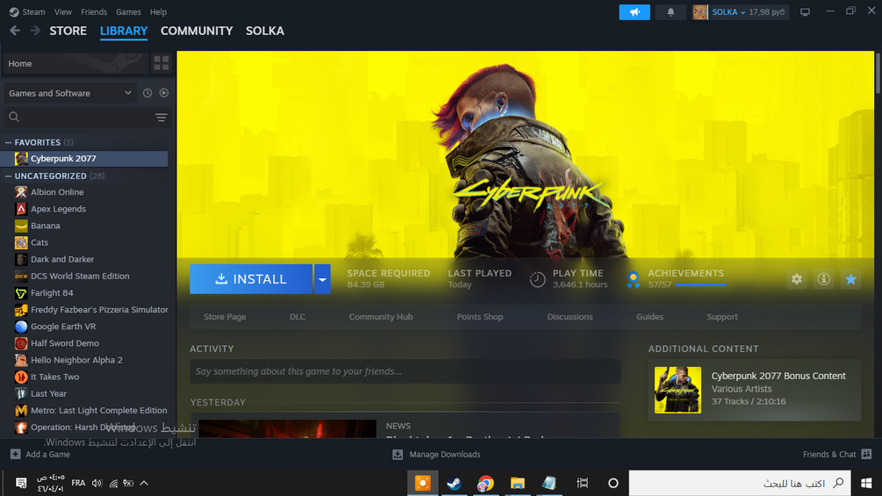Click Home in the library sidebar
This screenshot has height=496, width=882.
coord(76,63)
